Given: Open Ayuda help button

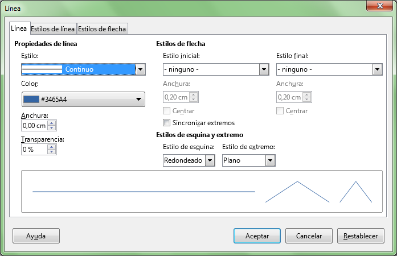Looking at the screenshot, I should click(x=36, y=236).
